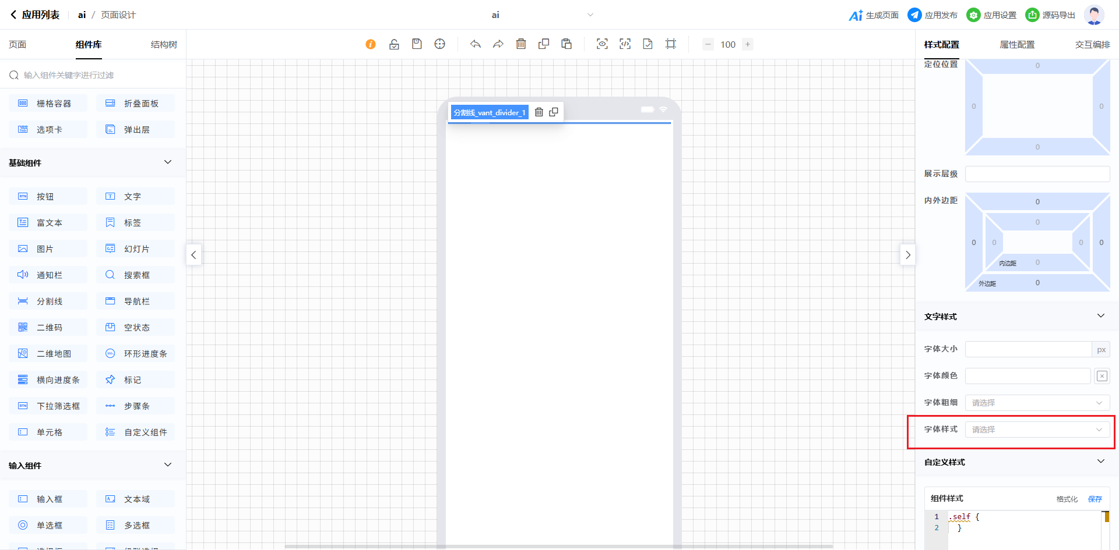The width and height of the screenshot is (1119, 550).
Task: Click the AI 生成页面 button
Action: 874,15
